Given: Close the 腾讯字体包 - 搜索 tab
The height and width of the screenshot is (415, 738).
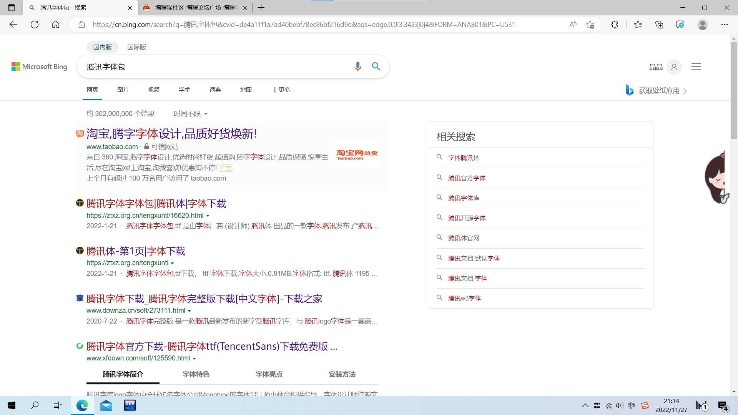Looking at the screenshot, I should (x=130, y=8).
